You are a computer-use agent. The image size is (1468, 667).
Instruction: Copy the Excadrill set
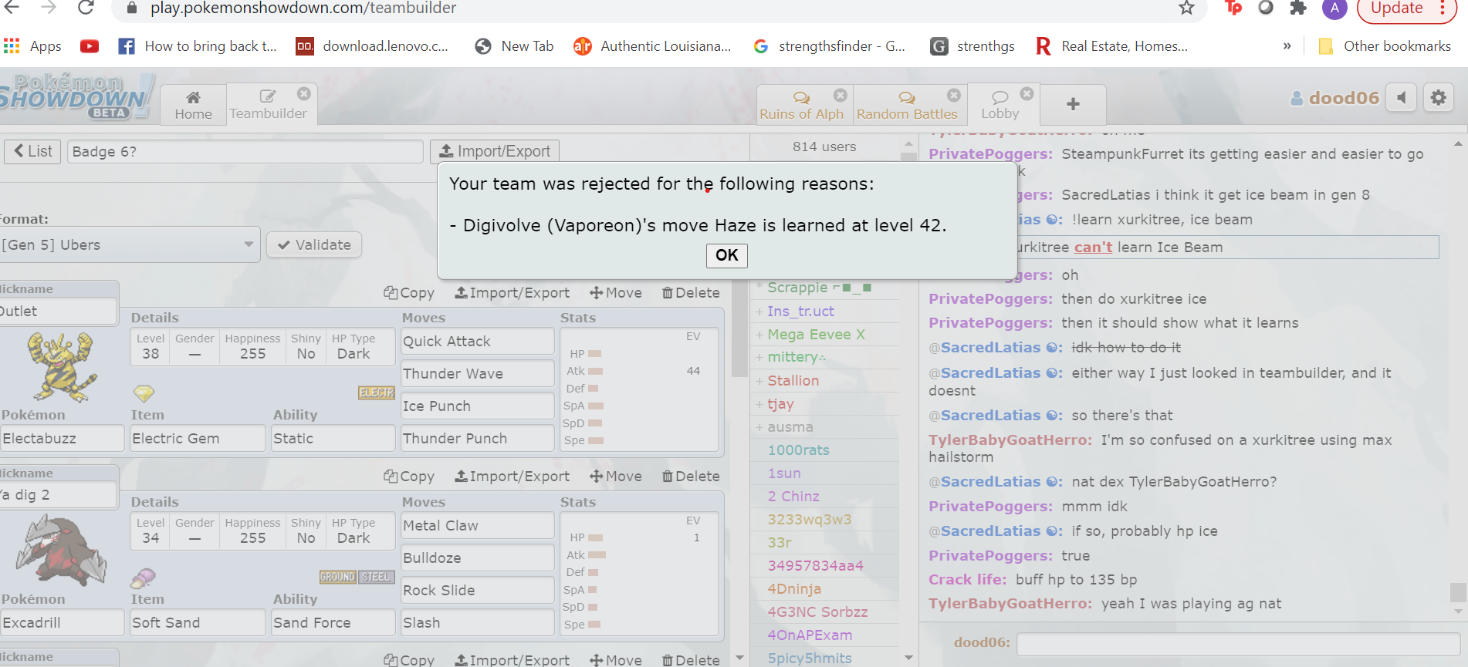click(x=409, y=477)
